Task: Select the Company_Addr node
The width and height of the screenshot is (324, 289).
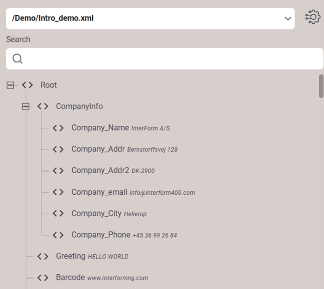Action: (x=98, y=149)
